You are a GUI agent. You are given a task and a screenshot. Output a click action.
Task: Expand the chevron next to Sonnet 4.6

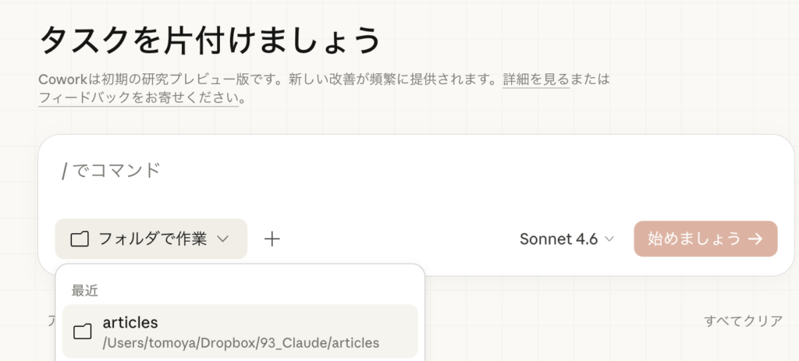click(x=609, y=239)
